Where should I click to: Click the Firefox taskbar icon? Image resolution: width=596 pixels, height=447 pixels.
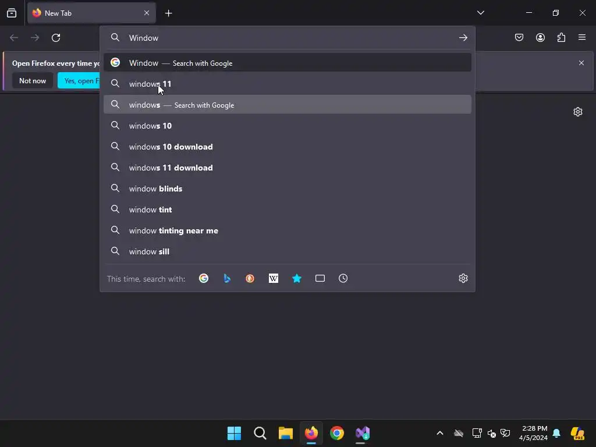pos(311,433)
